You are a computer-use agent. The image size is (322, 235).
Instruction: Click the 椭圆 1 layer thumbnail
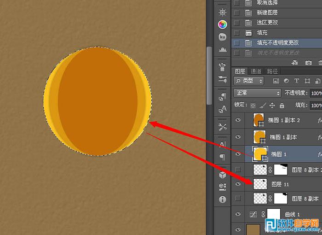[x=260, y=154]
